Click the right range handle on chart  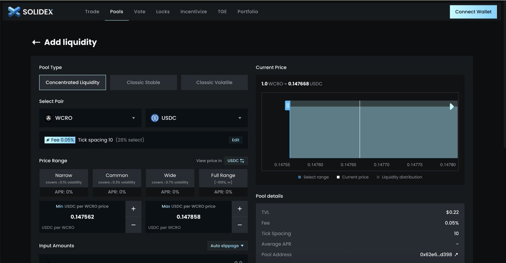coord(452,106)
